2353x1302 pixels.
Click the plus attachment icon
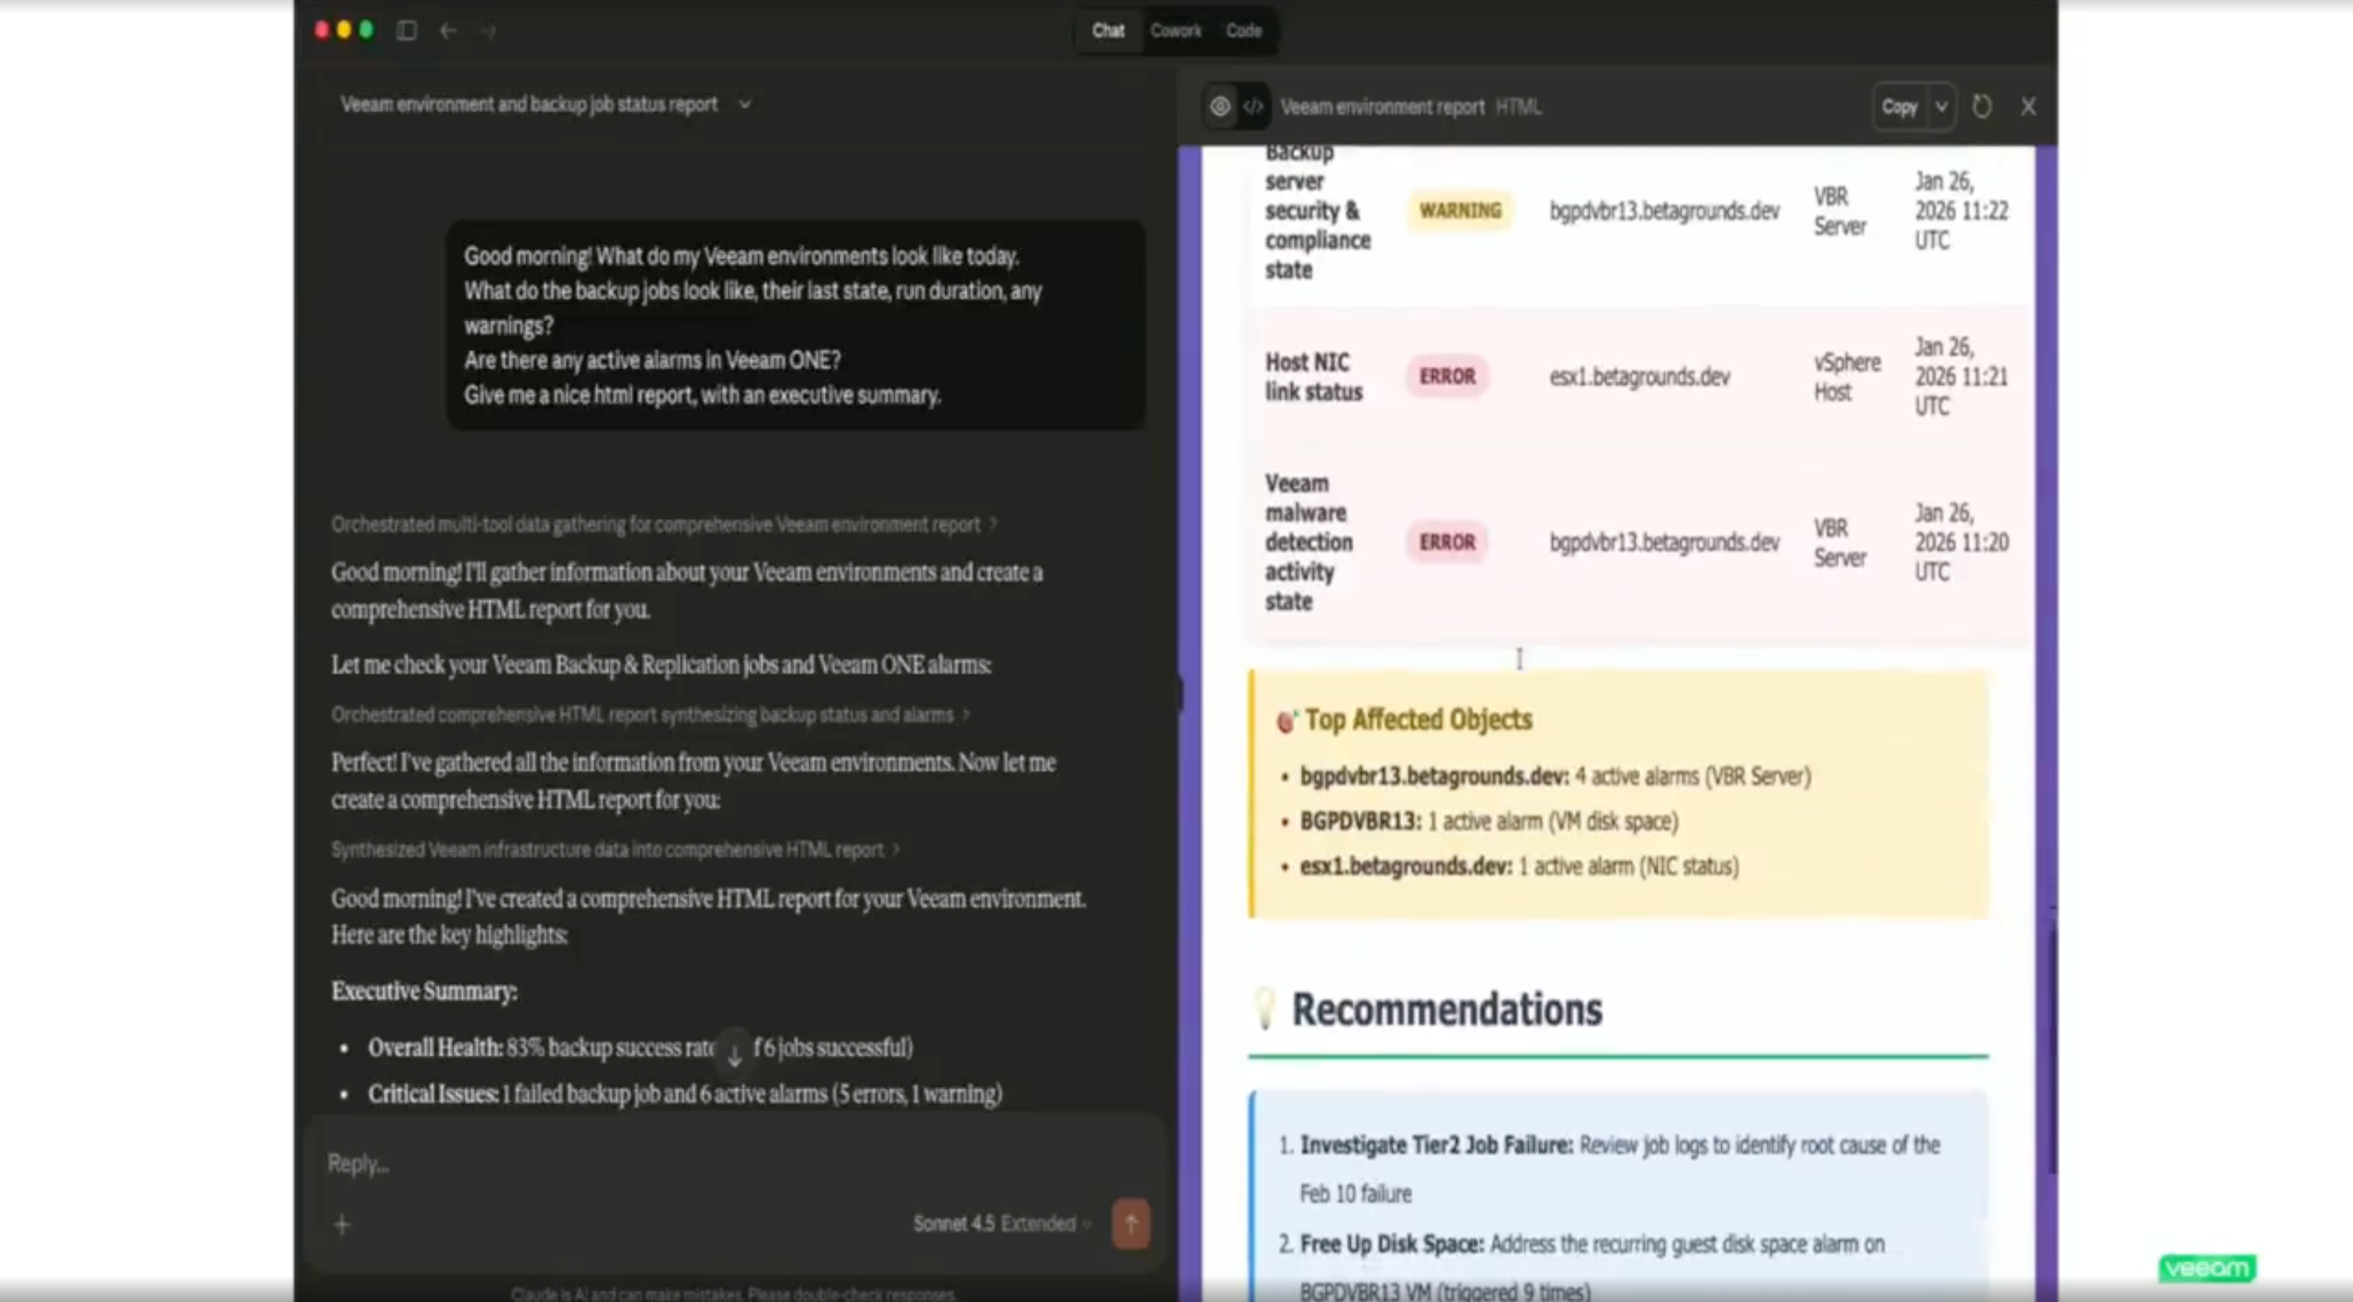tap(342, 1224)
